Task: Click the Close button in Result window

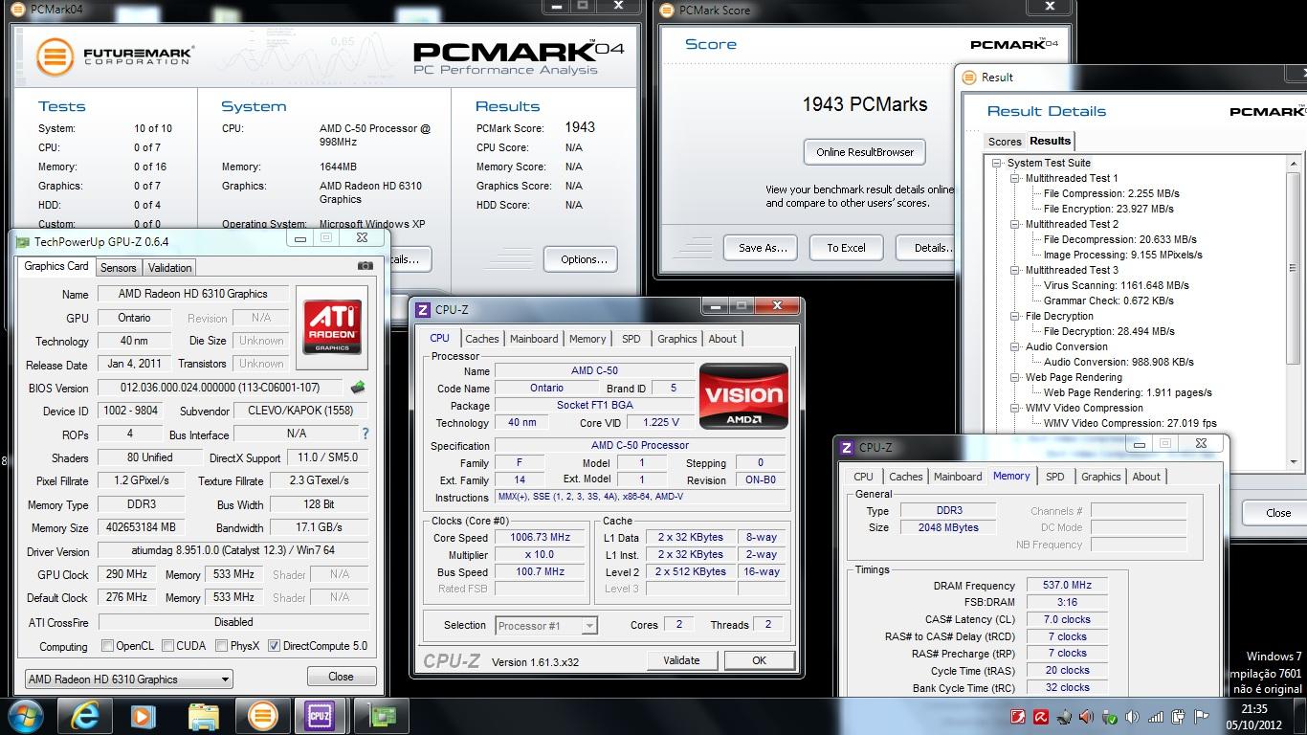Action: pos(1277,513)
